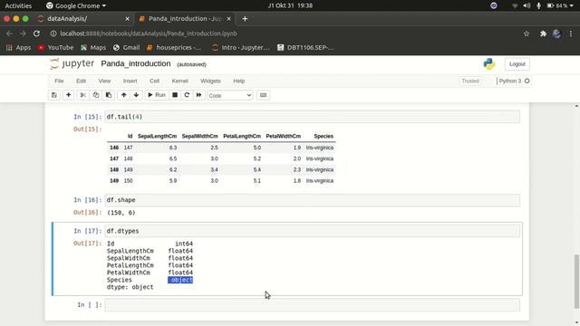The height and width of the screenshot is (326, 580).
Task: Open the YouTube bookmark
Action: pos(55,47)
